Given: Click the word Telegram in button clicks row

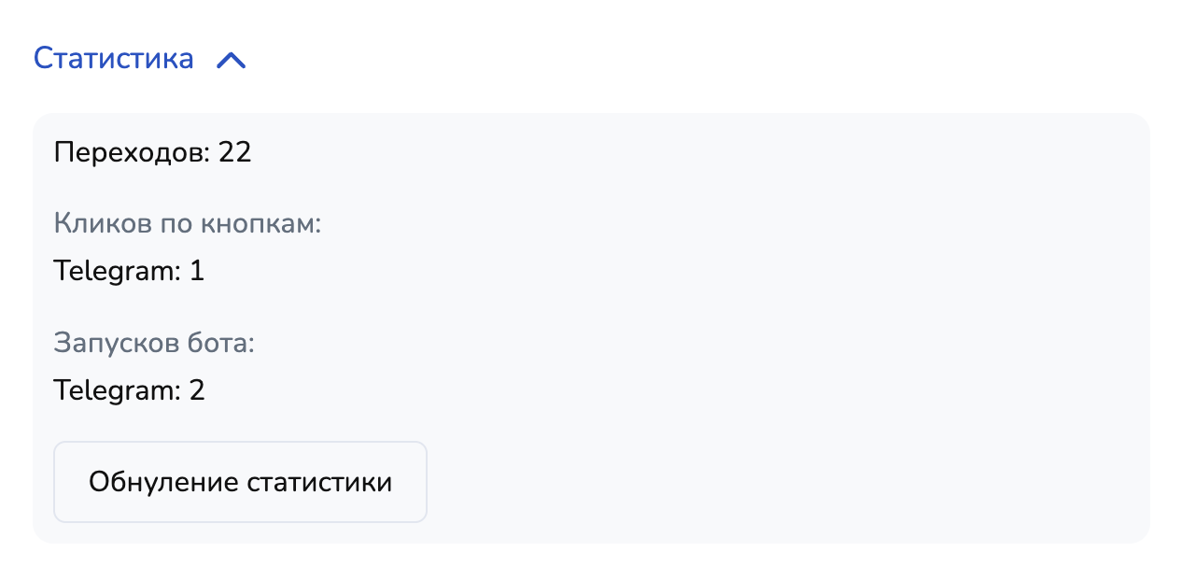Looking at the screenshot, I should (116, 272).
